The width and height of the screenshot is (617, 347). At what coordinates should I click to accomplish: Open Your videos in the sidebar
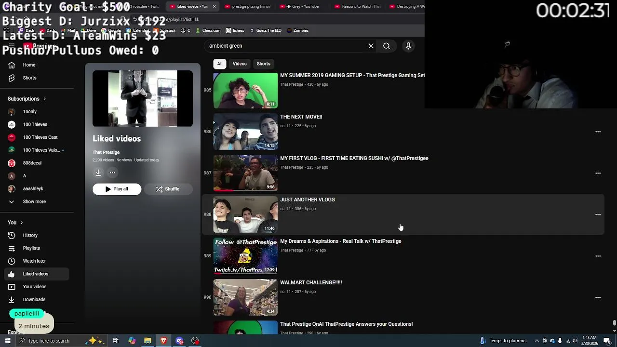[x=37, y=287]
